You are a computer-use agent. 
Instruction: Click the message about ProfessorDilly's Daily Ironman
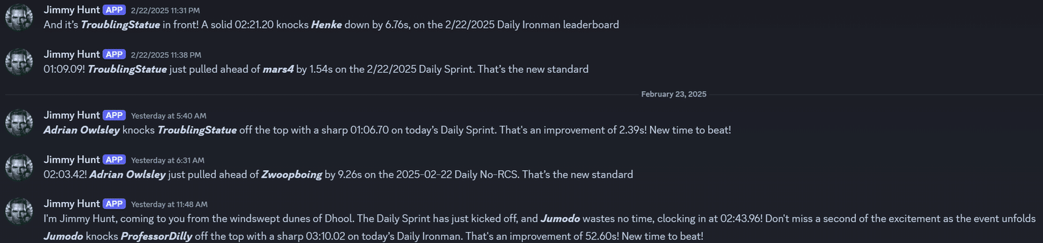point(374,236)
